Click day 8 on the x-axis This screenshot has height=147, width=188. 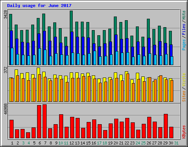click(51, 143)
